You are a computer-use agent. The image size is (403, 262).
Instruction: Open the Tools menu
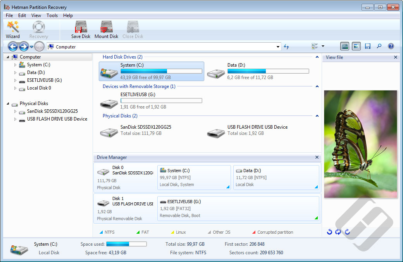tap(52, 16)
